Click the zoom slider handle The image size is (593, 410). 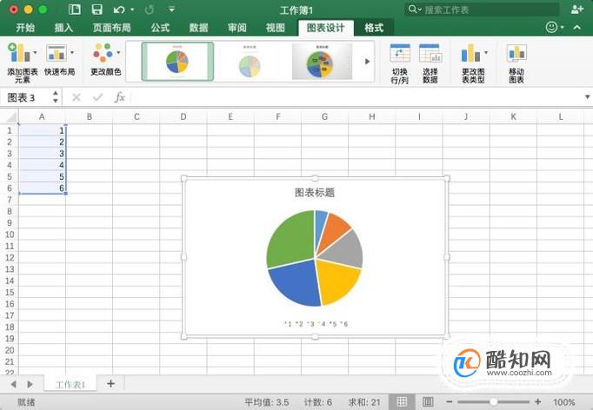click(493, 401)
